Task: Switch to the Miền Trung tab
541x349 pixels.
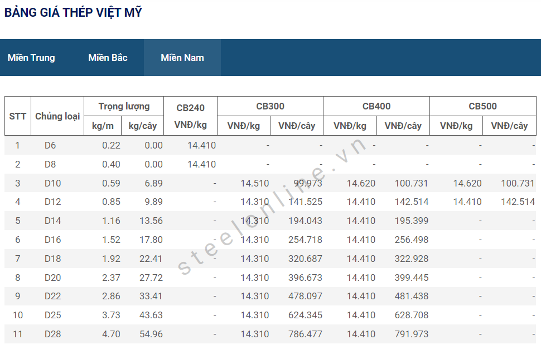Action: (x=31, y=58)
